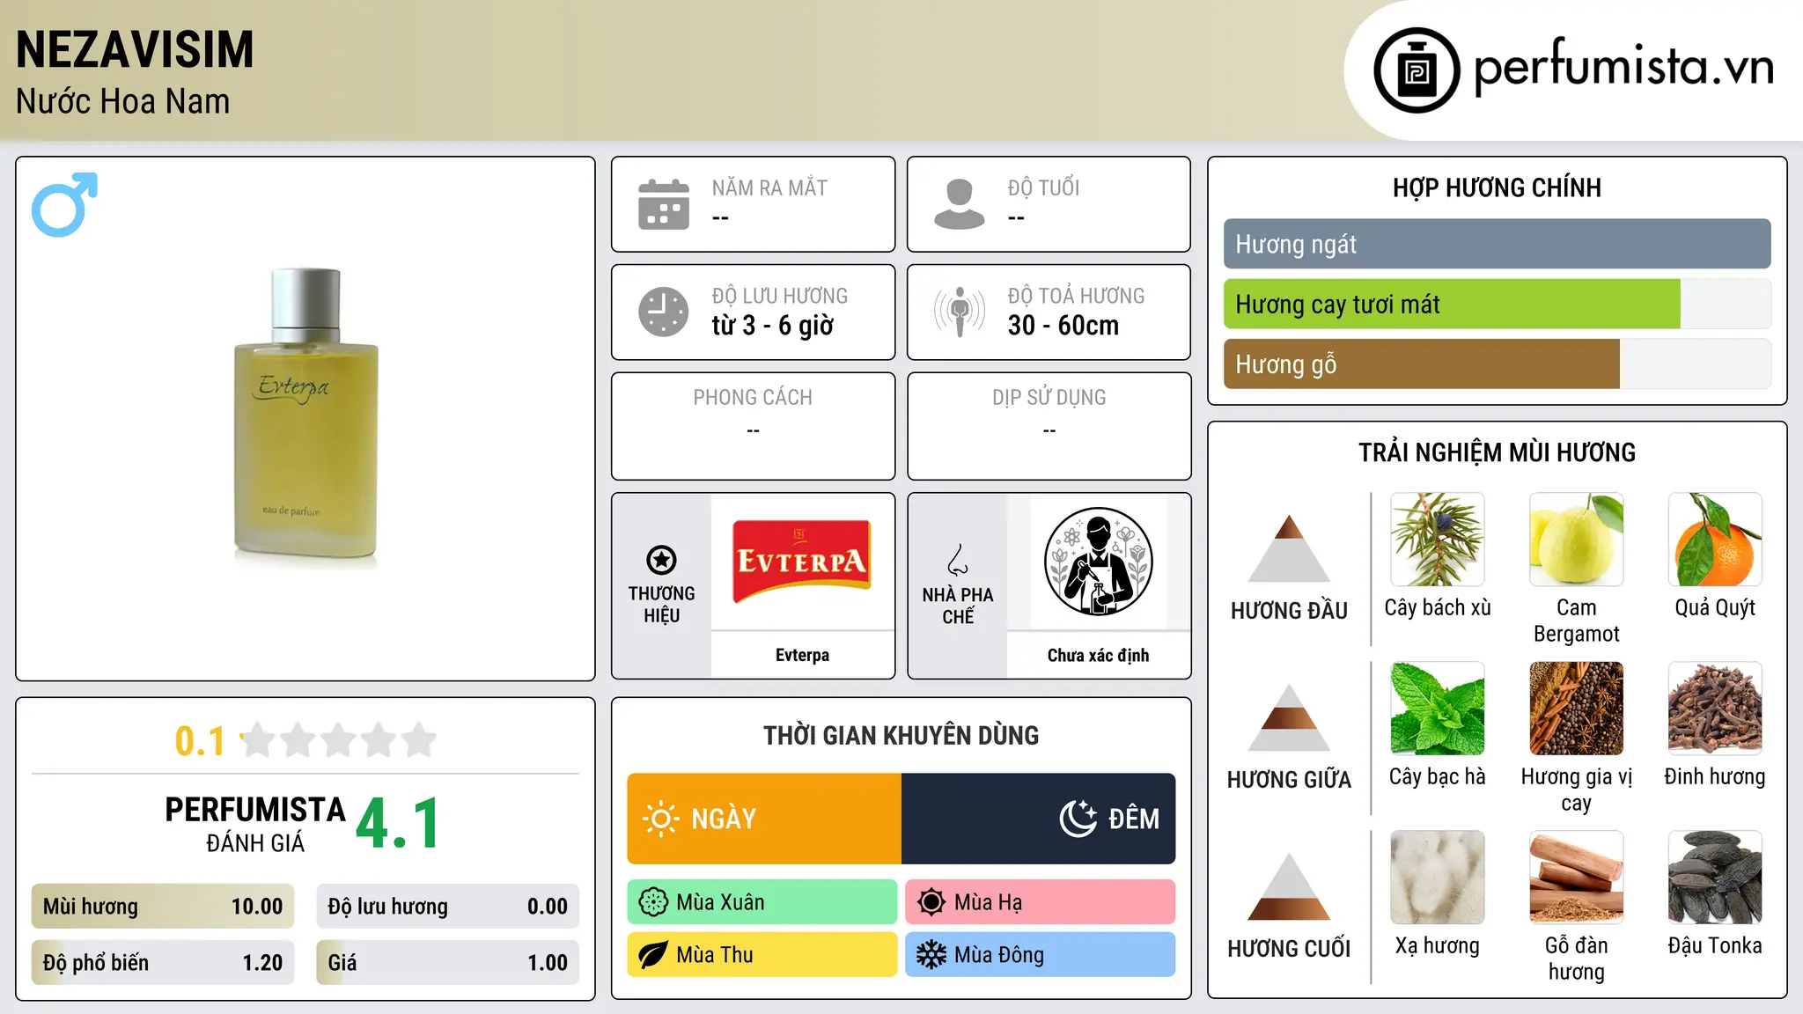Select the Mùa Xuân season button

762,902
